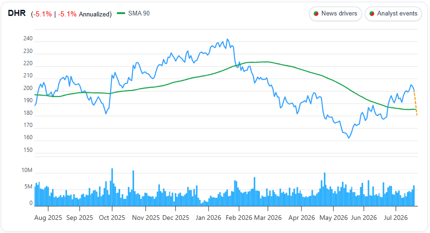This screenshot has width=430, height=233.
Task: Click the 150 price axis label
Action: pyautogui.click(x=28, y=150)
